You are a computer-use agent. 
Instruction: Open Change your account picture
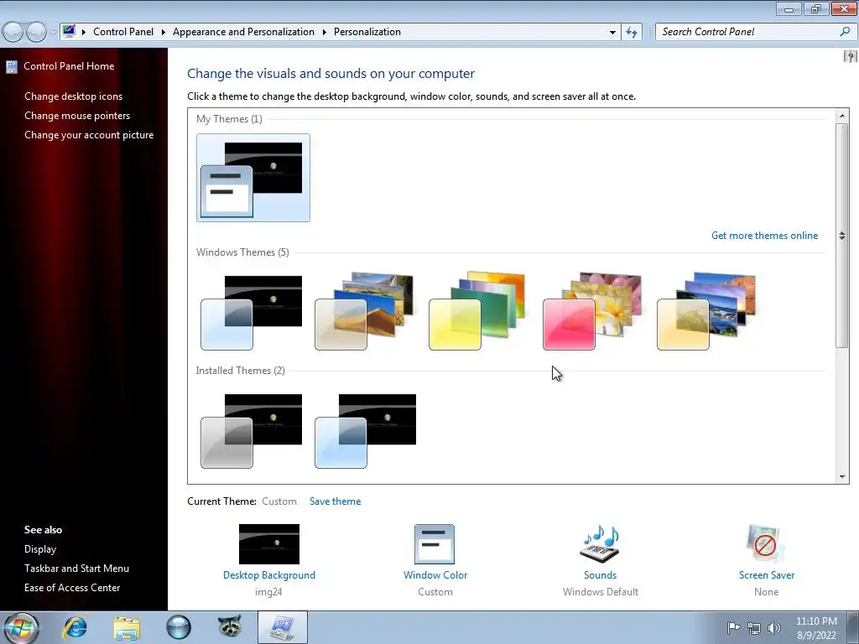point(89,135)
